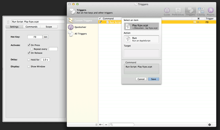Click the Repeat every interval field

pos(53,49)
